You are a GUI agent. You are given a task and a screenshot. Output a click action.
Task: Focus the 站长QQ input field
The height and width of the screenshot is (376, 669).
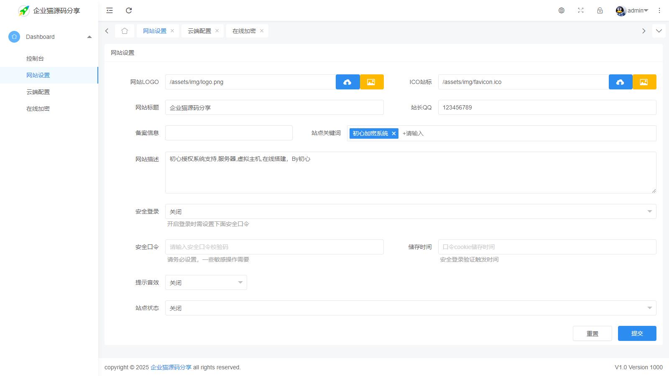click(547, 107)
